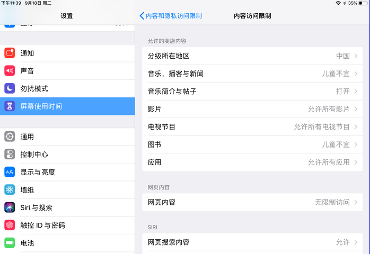The width and height of the screenshot is (370, 254).
Task: Tap the 勿扰模式 moon icon
Action: tap(10, 88)
